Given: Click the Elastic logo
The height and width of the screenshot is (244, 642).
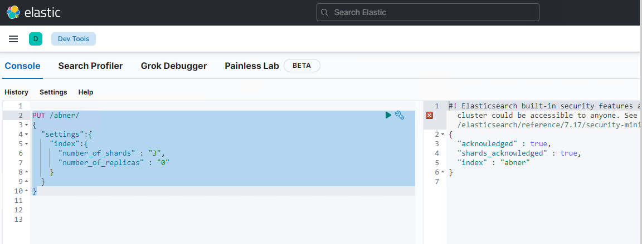Looking at the screenshot, I should coord(33,12).
